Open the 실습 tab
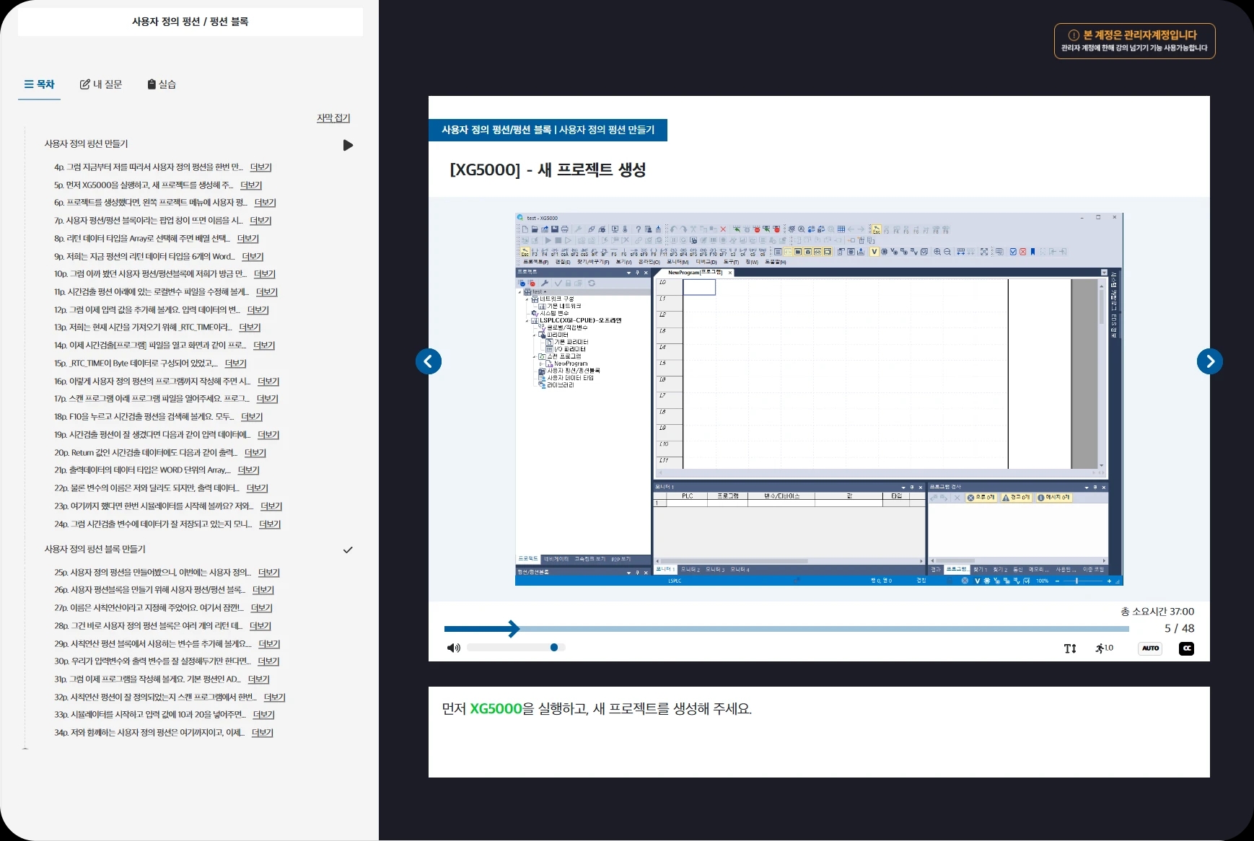This screenshot has height=841, width=1254. pos(162,84)
